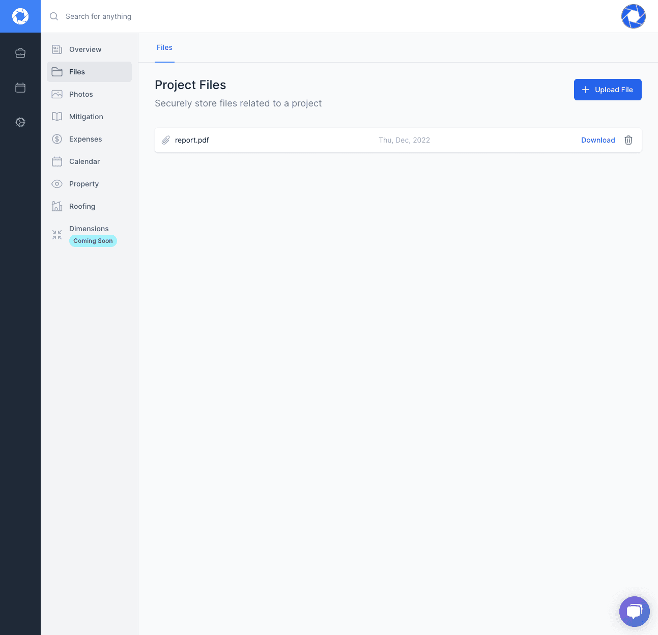Image resolution: width=658 pixels, height=635 pixels.
Task: Select Files in the project menu
Action: tap(89, 72)
